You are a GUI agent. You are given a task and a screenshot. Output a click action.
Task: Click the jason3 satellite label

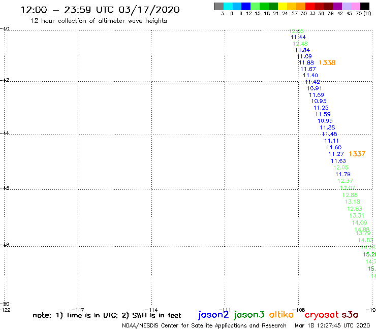249,315
